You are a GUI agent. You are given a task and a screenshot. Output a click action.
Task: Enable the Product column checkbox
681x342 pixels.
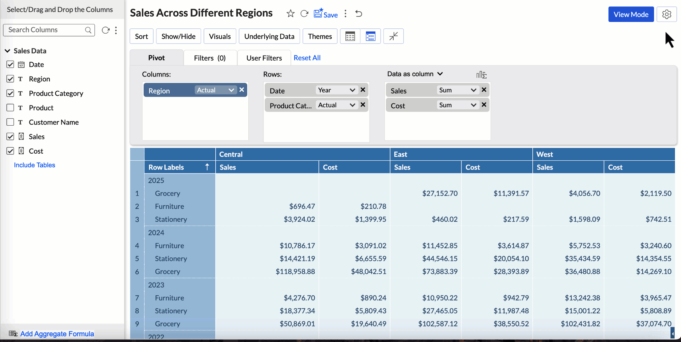(x=10, y=108)
